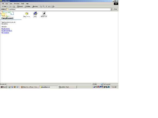Click the Windows logo throbber icon

(116, 4)
